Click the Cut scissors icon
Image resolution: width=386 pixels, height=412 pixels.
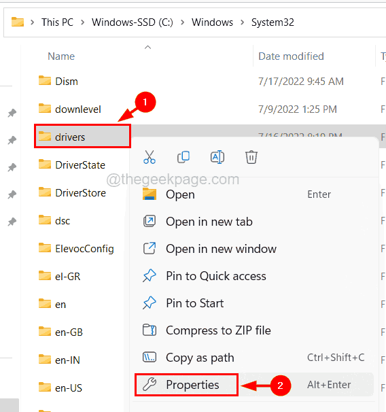point(150,157)
